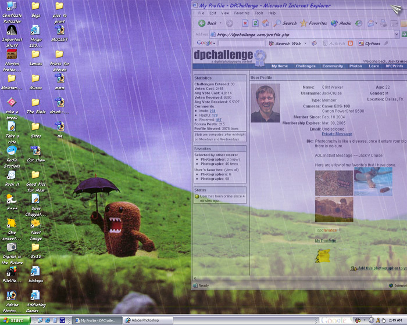This screenshot has width=407, height=325.
Task: Go to My Home on DPChallenge nav
Action: coord(280,66)
